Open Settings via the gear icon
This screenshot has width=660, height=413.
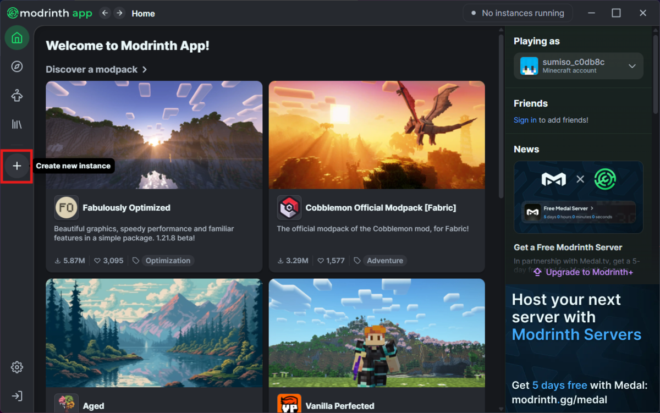click(17, 367)
